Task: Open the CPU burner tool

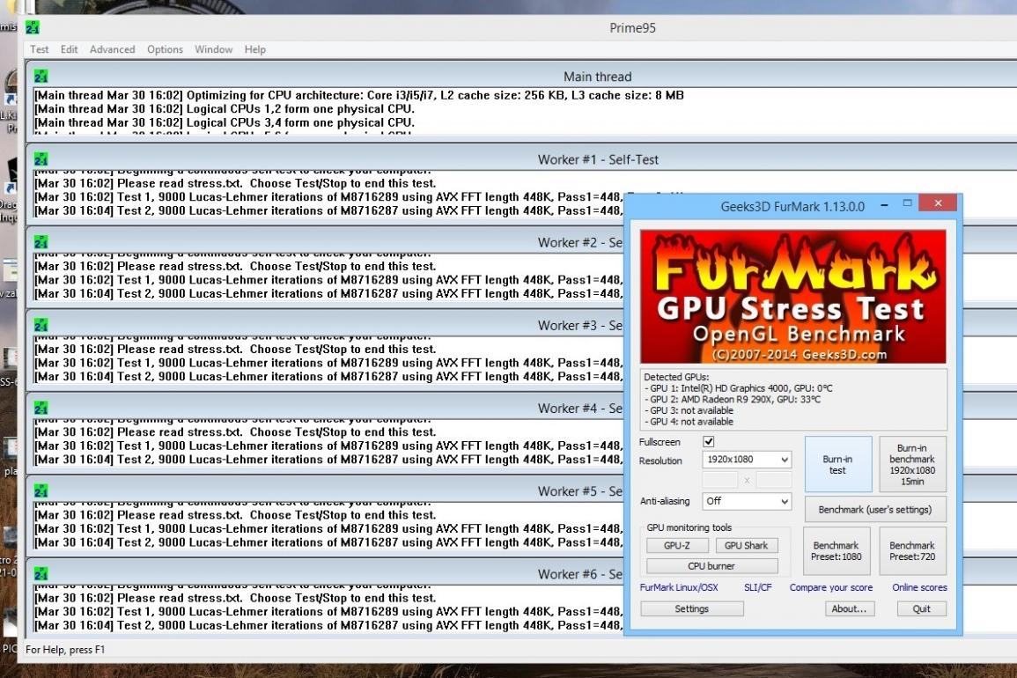Action: click(711, 566)
